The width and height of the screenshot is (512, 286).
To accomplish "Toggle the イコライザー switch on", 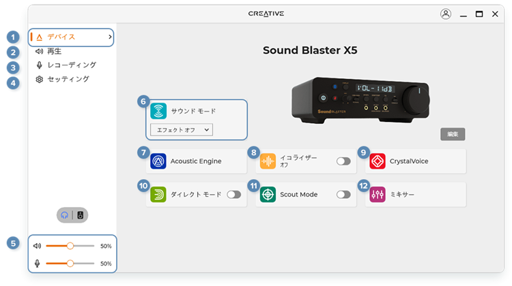I will click(343, 161).
